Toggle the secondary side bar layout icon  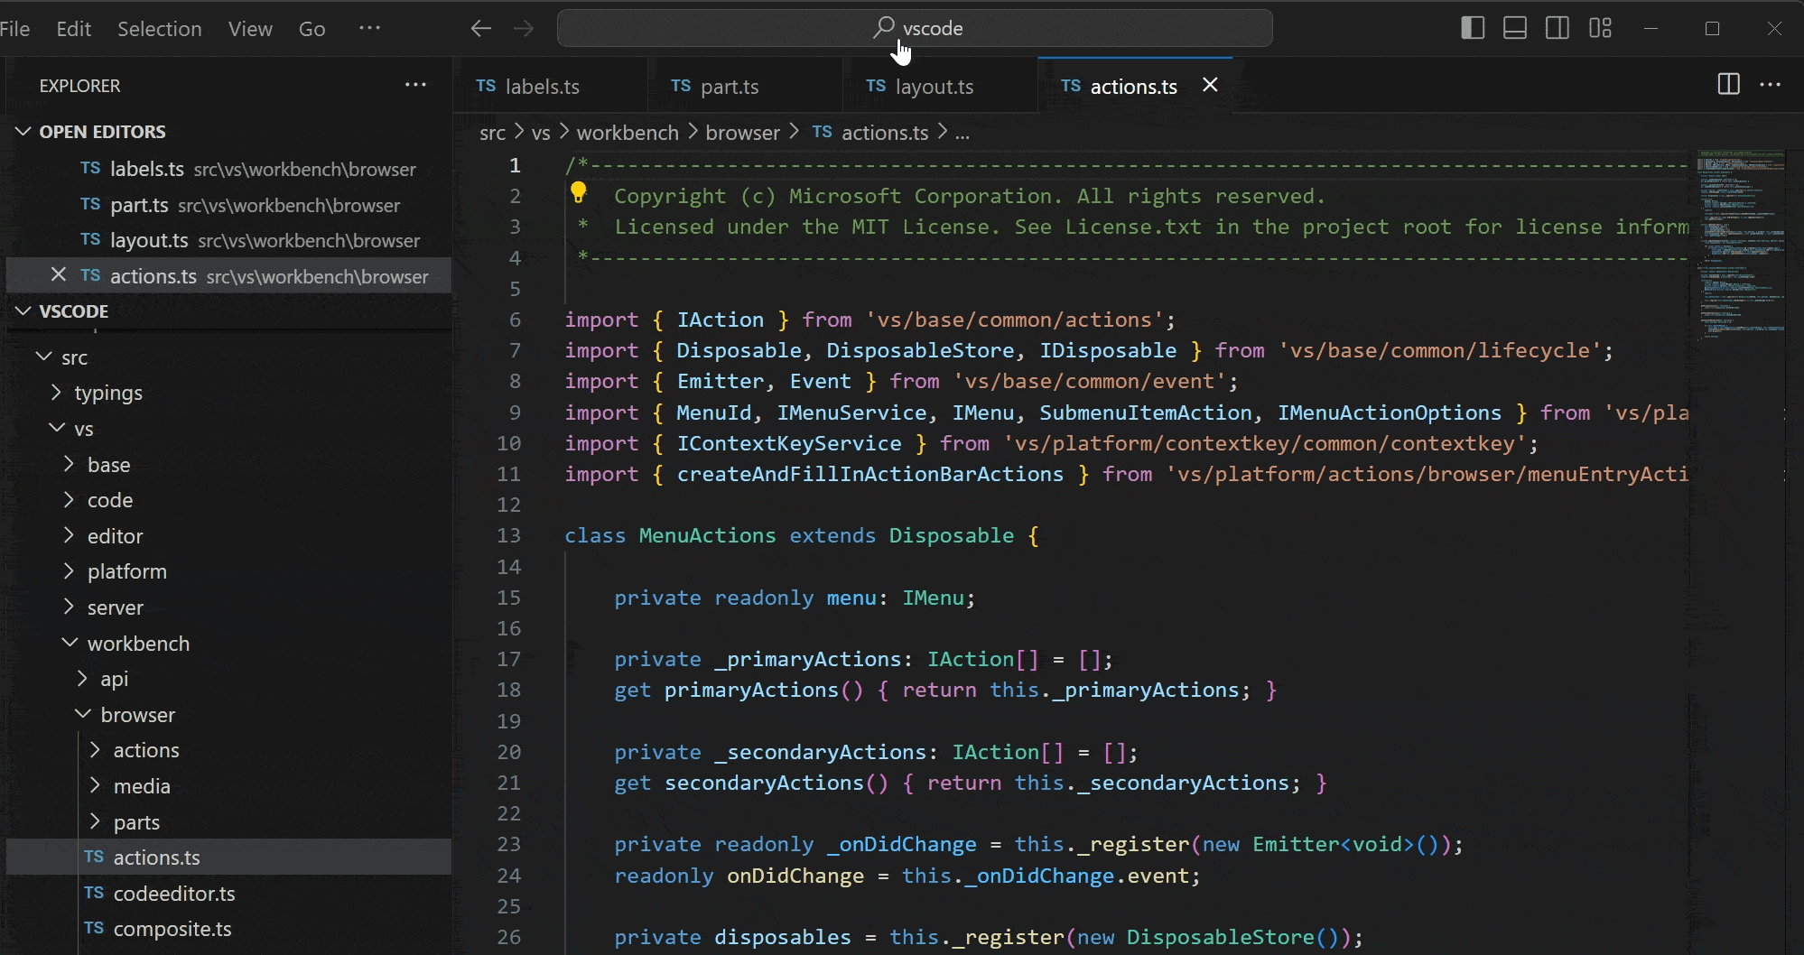1557,28
